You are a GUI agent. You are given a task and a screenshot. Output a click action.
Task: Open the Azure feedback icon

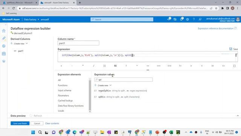pos(200,19)
